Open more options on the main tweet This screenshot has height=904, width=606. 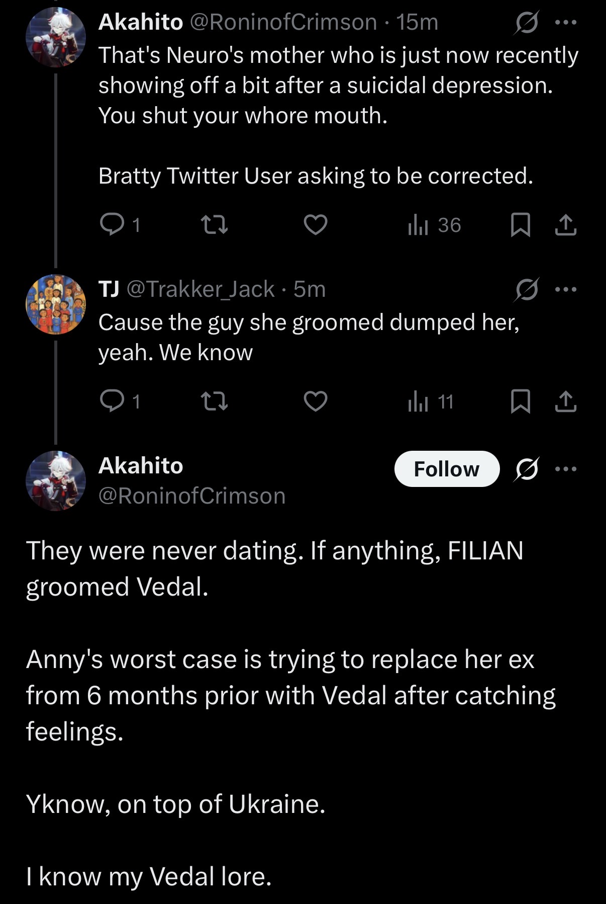click(566, 469)
